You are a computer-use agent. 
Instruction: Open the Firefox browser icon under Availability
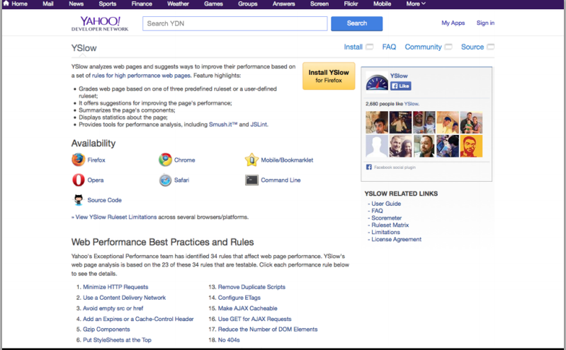pyautogui.click(x=78, y=160)
